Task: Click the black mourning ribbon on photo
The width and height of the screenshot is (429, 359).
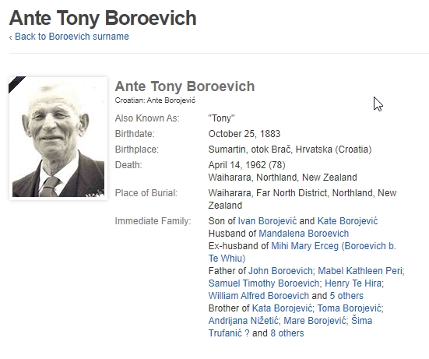Action: [x=16, y=83]
